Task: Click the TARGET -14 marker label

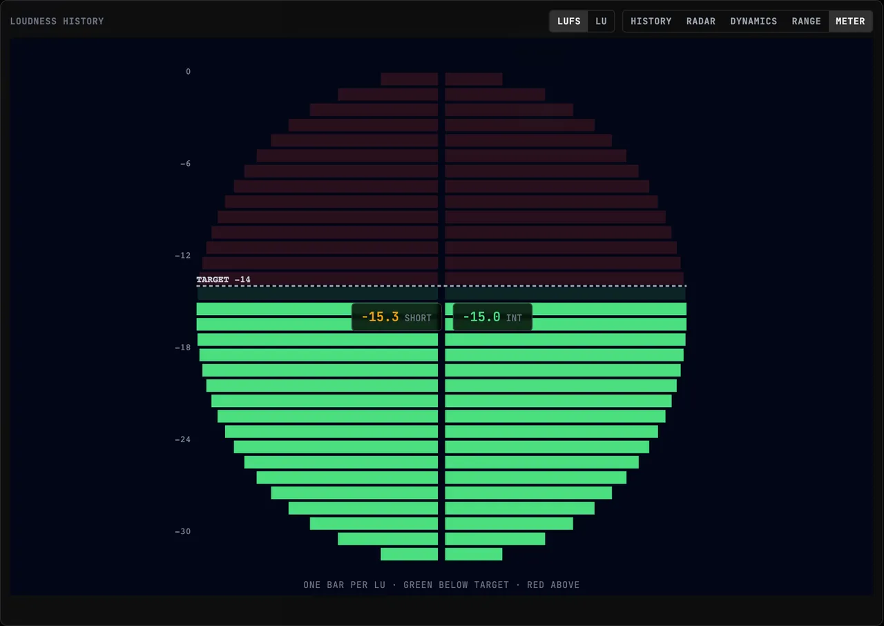Action: click(223, 280)
